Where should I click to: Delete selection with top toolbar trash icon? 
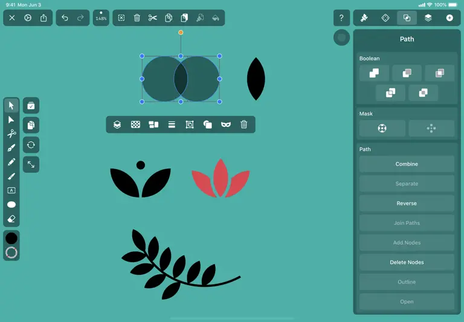[137, 18]
